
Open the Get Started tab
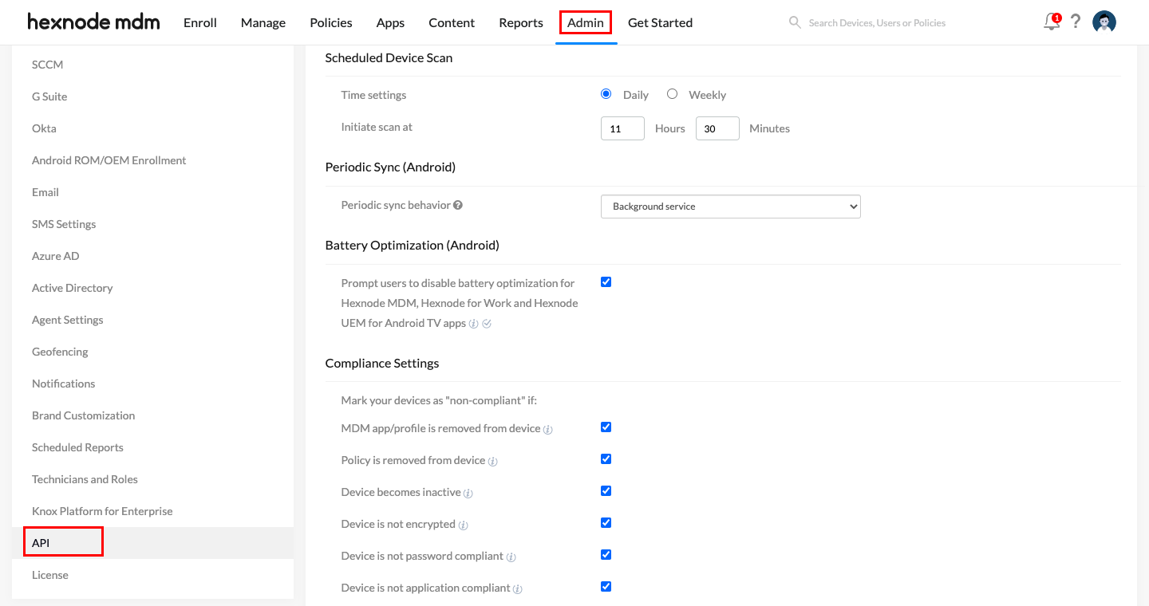pos(660,22)
